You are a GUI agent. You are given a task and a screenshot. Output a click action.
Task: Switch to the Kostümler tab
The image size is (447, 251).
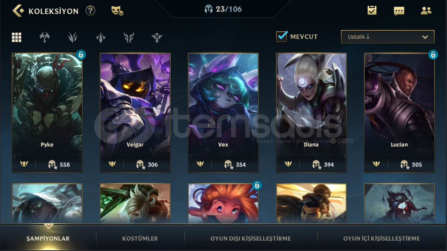click(140, 239)
